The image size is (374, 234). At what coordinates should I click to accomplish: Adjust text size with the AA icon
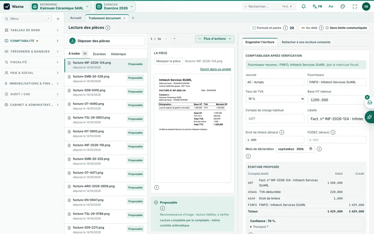[x=331, y=6]
